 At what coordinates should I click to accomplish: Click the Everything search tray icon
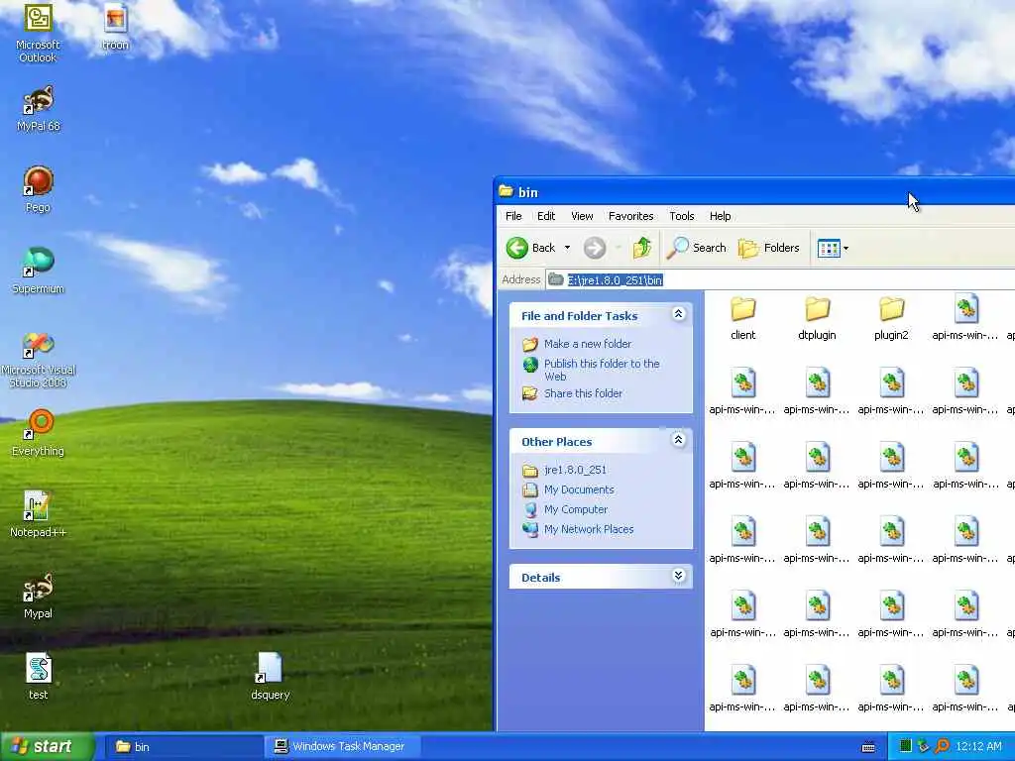[943, 747]
